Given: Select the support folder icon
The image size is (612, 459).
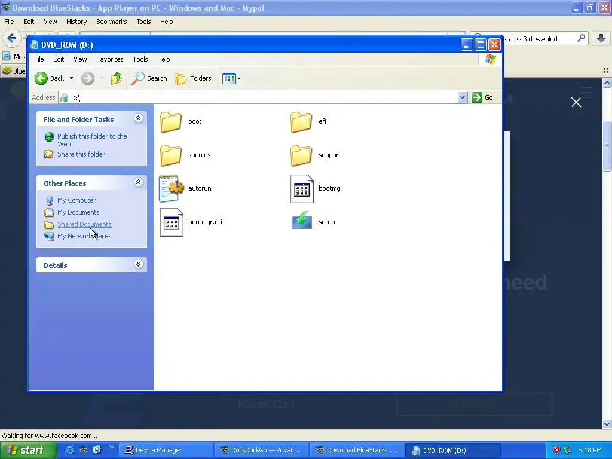Looking at the screenshot, I should [301, 155].
